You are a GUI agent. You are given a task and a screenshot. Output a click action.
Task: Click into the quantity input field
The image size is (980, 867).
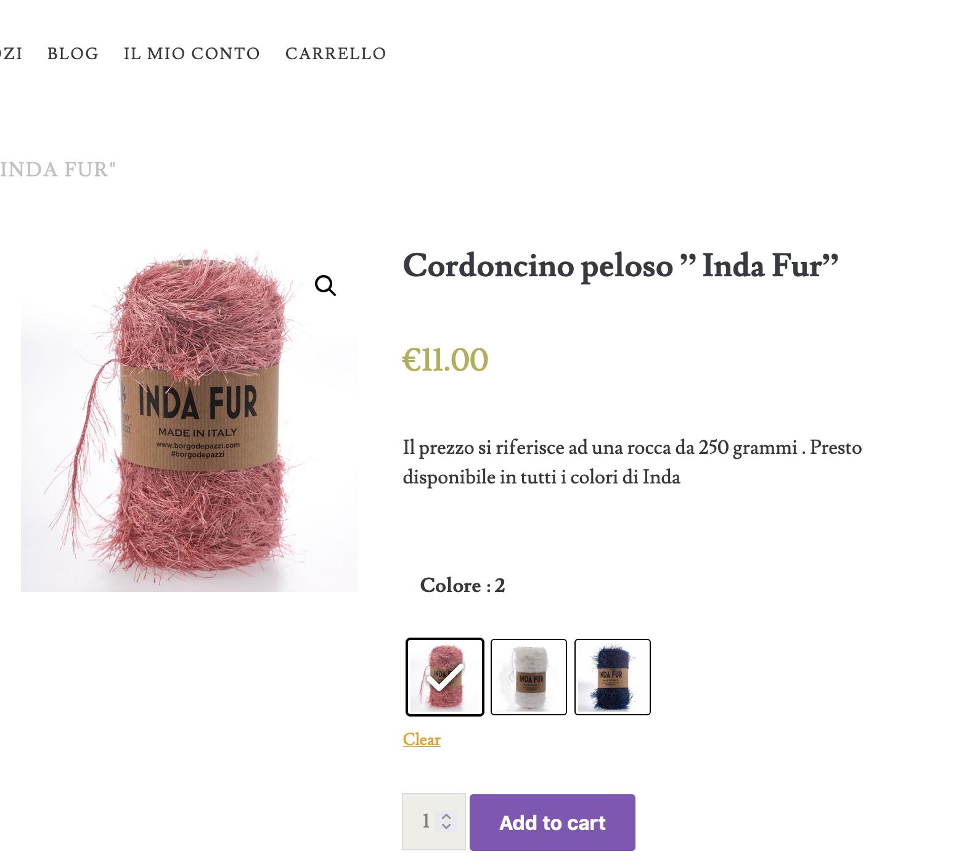coord(425,821)
